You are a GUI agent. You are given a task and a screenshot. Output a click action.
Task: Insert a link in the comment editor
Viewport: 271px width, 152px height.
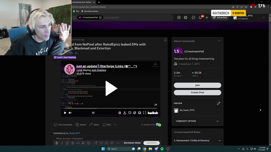click(x=67, y=143)
